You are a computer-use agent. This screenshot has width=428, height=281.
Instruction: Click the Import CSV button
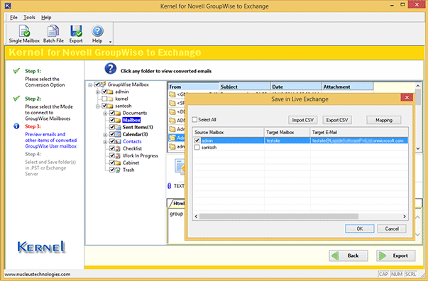302,120
